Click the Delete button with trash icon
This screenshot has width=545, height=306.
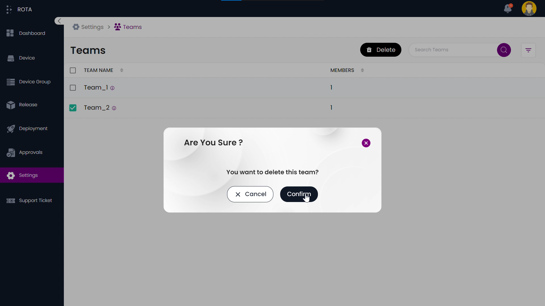pyautogui.click(x=381, y=50)
